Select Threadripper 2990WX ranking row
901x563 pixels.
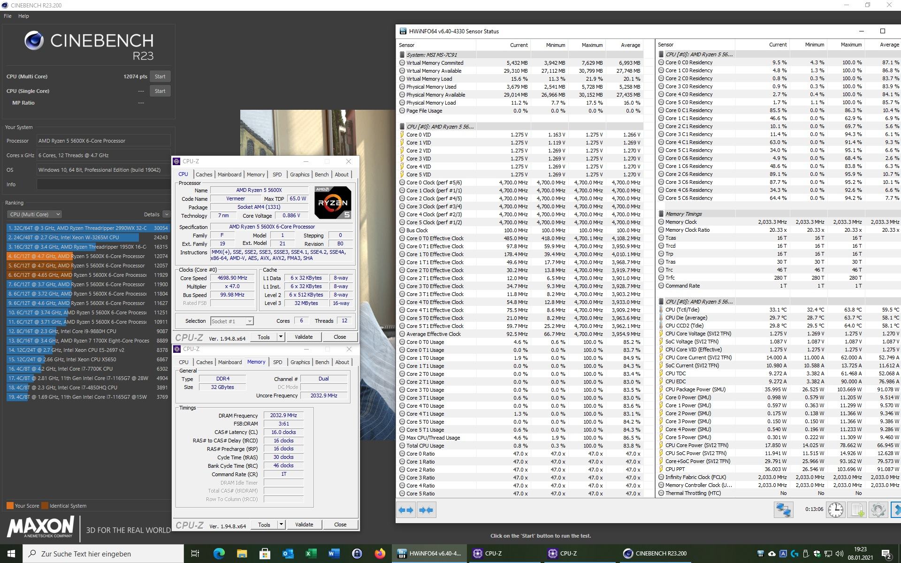point(88,228)
